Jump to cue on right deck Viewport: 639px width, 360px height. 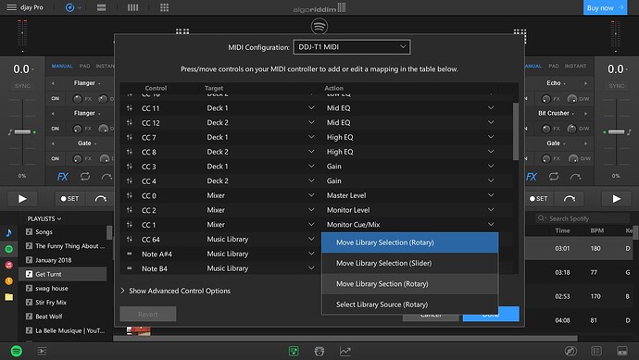point(570,199)
